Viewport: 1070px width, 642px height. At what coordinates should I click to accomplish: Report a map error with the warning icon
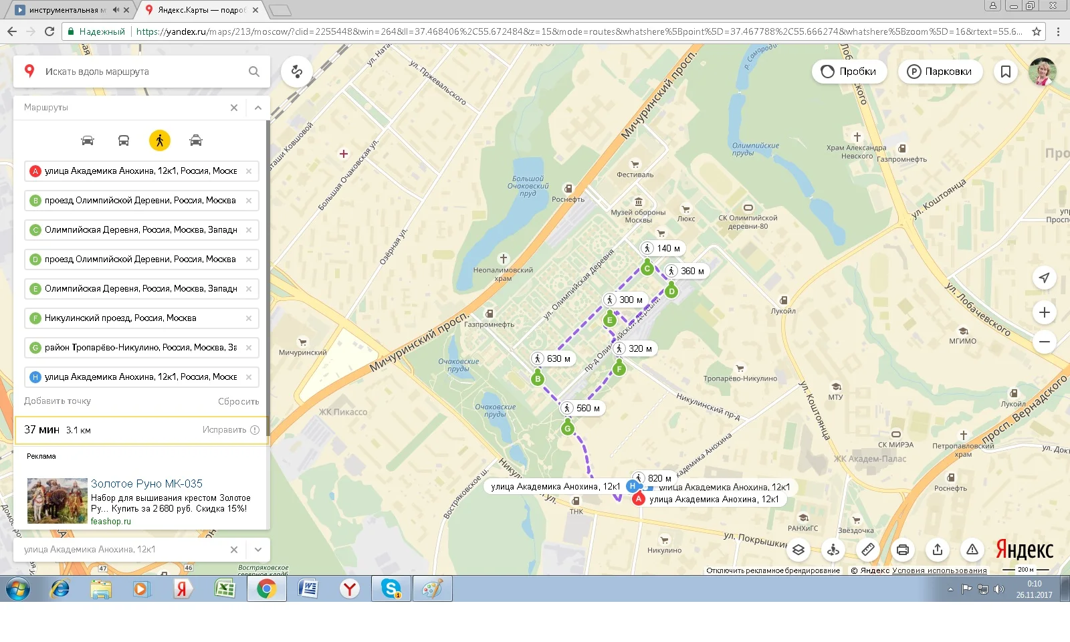click(972, 550)
